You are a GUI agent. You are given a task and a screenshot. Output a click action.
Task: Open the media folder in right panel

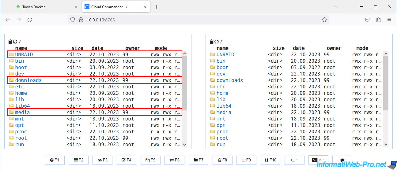pyautogui.click(x=224, y=112)
